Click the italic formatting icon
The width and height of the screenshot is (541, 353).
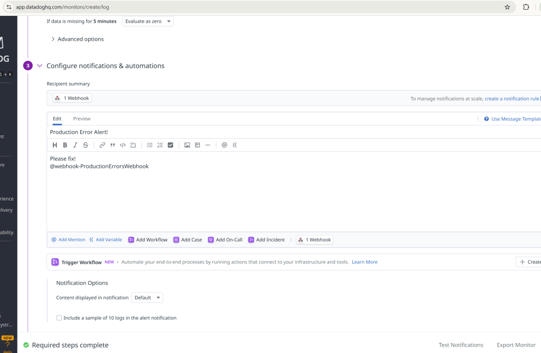[x=75, y=145]
